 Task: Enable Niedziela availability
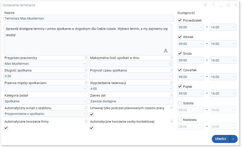[x=180, y=120]
